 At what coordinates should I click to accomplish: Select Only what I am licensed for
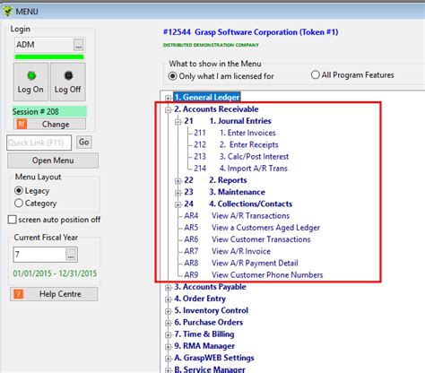(172, 76)
